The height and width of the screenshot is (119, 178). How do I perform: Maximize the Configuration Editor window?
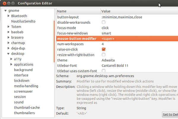[x=13, y=3]
